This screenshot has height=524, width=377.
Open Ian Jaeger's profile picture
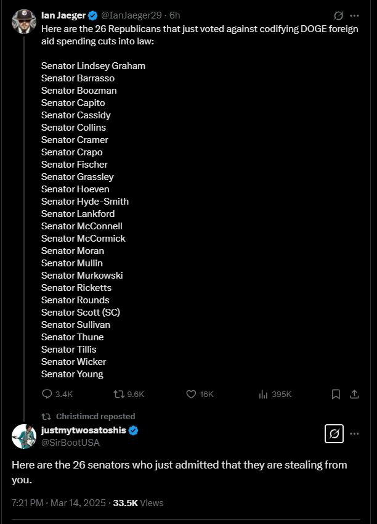(x=23, y=22)
